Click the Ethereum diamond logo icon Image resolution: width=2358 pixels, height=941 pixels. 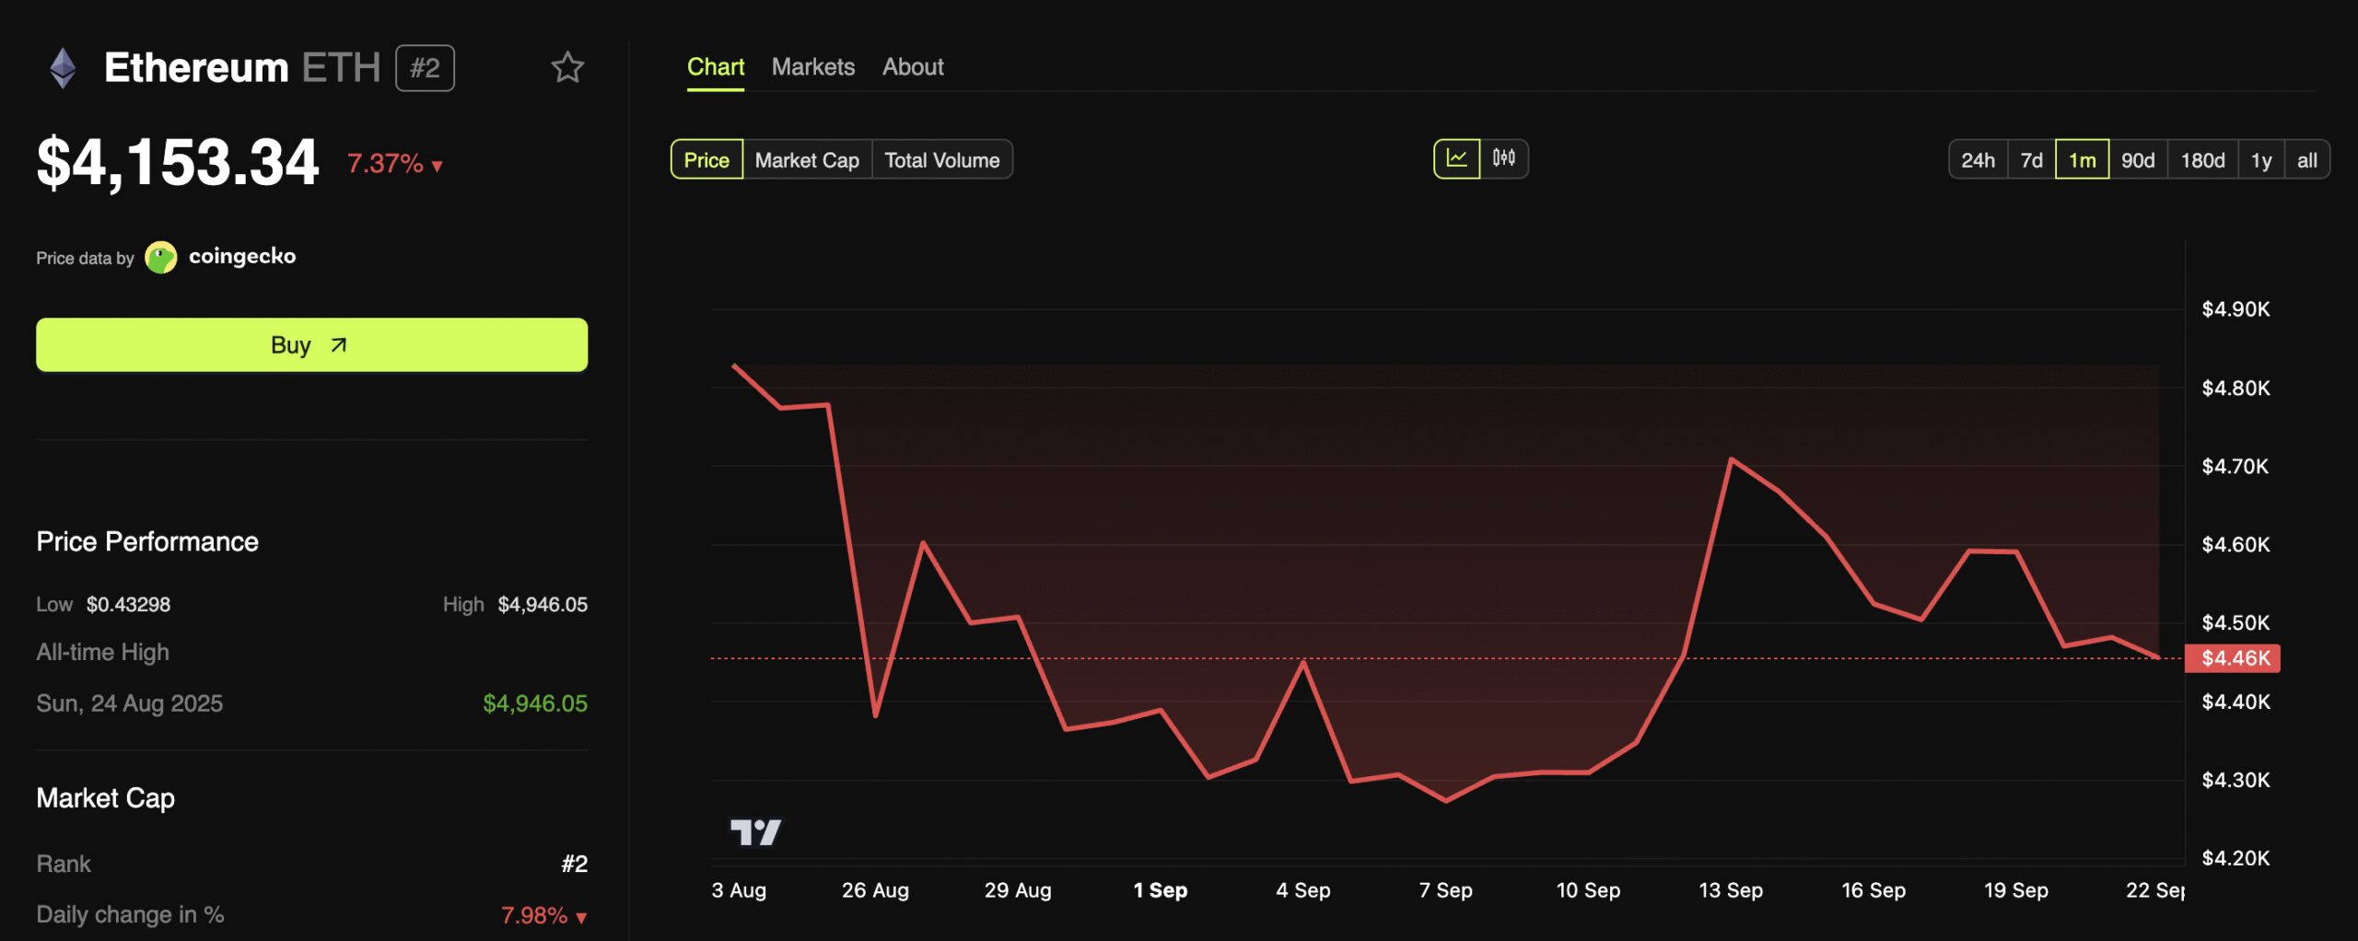63,68
